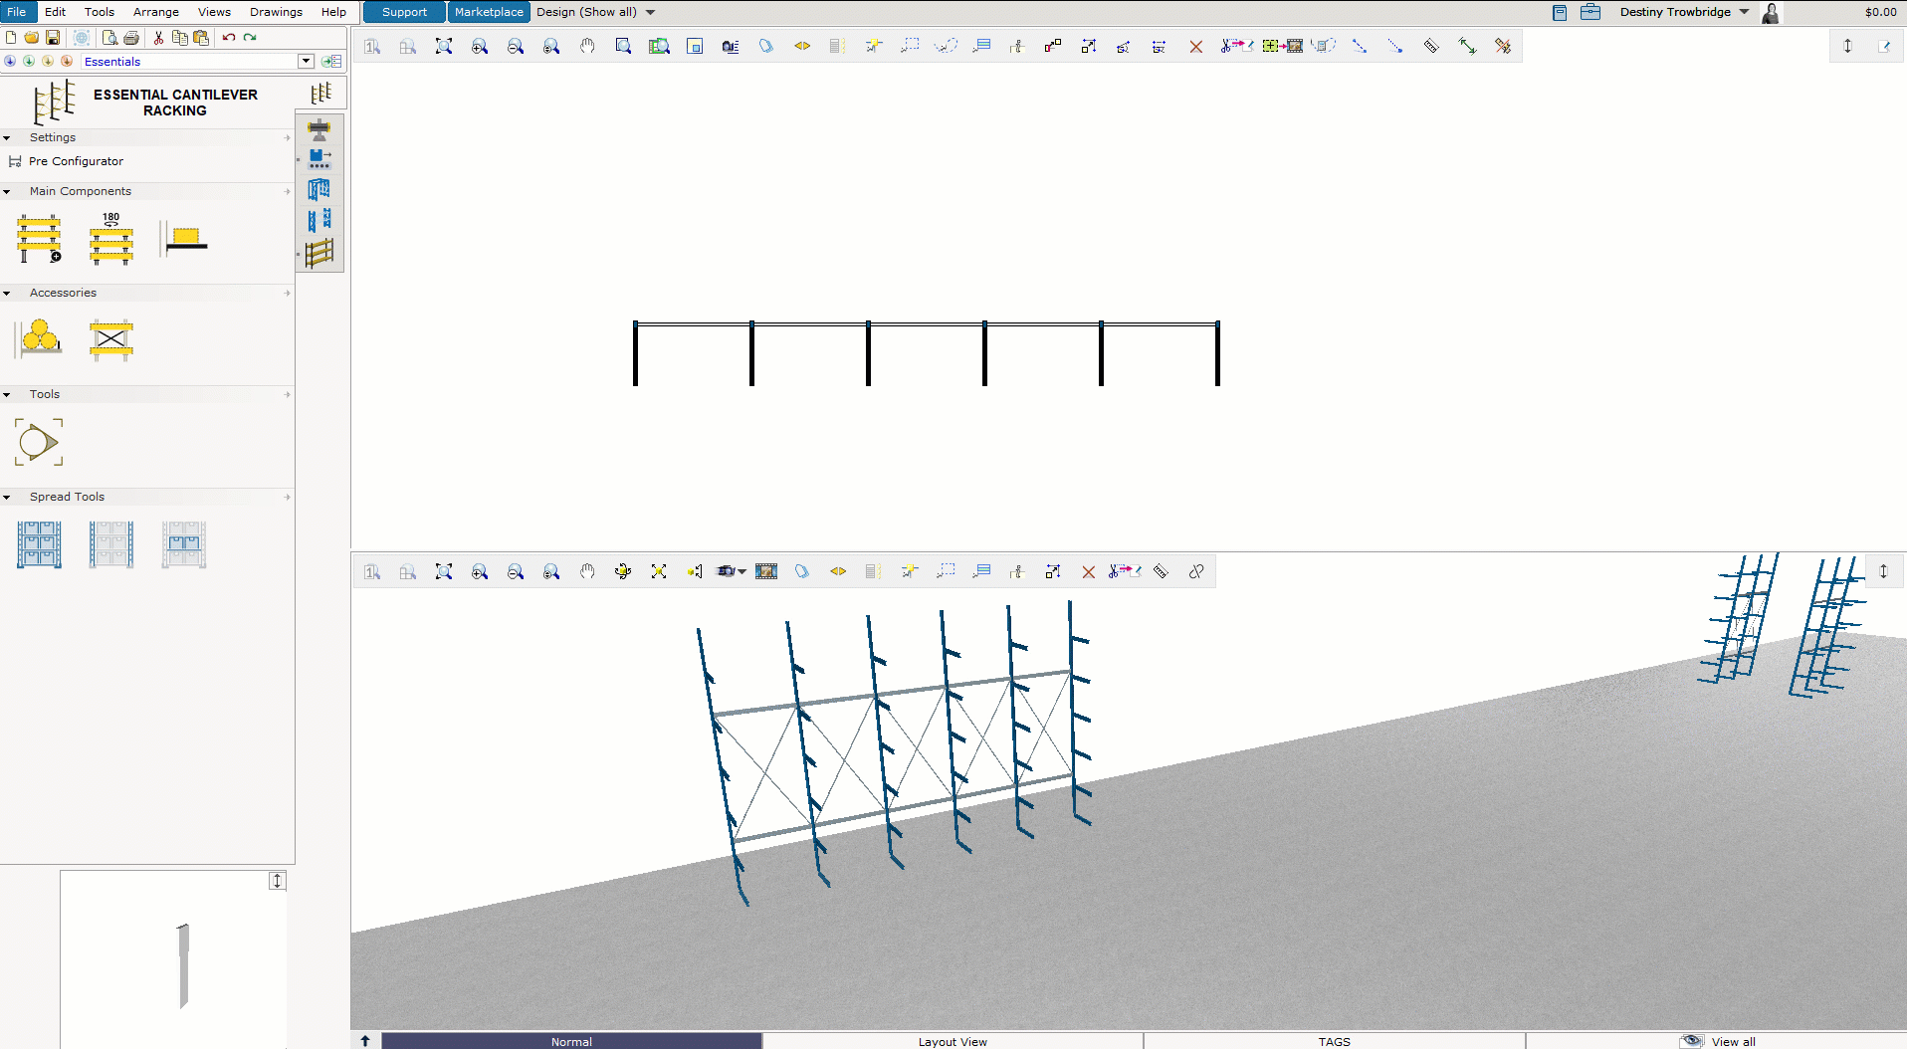Select the first Spread Tools icon
Image resolution: width=1907 pixels, height=1049 pixels.
38,544
